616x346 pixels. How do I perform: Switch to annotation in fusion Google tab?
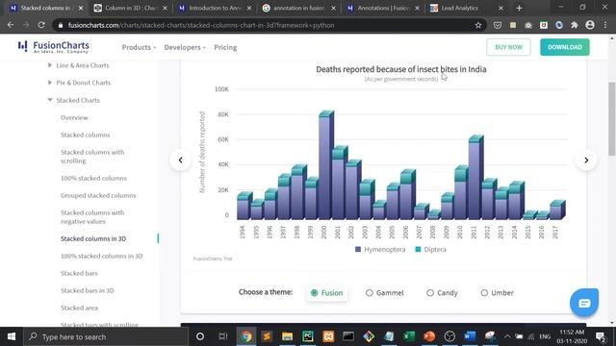[x=299, y=8]
